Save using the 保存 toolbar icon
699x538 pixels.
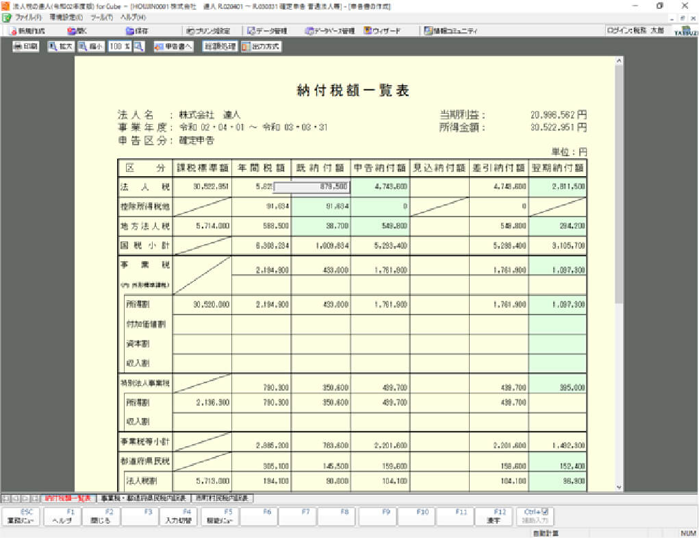[136, 31]
